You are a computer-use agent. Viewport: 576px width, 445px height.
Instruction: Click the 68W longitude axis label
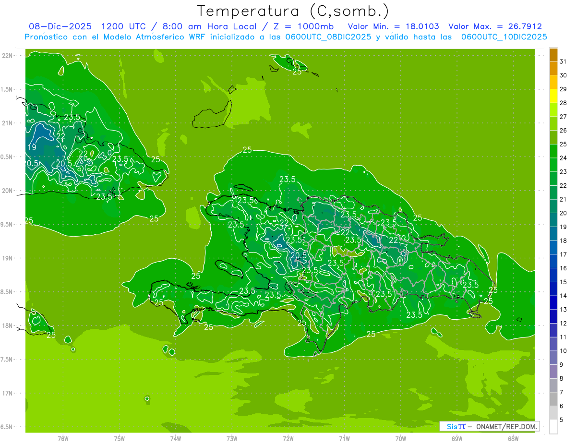513,438
